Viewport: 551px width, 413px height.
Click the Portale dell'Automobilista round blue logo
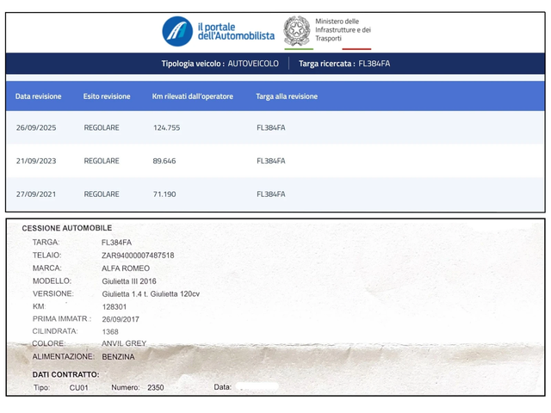pos(177,31)
